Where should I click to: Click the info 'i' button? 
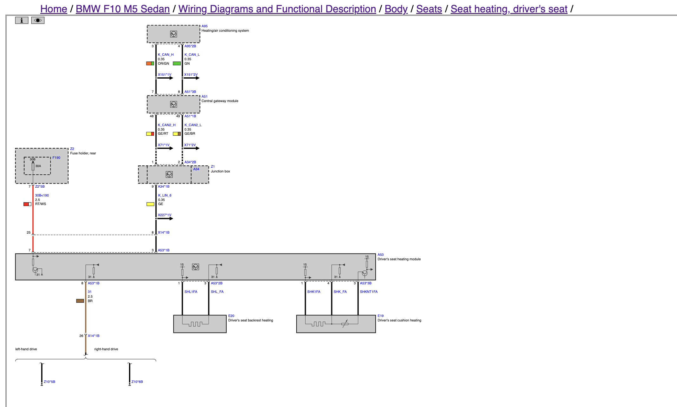click(x=22, y=21)
